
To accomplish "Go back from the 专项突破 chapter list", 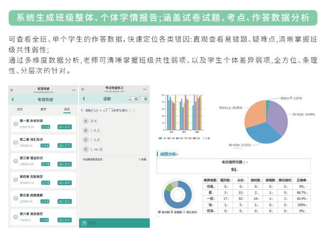I will (13, 99).
